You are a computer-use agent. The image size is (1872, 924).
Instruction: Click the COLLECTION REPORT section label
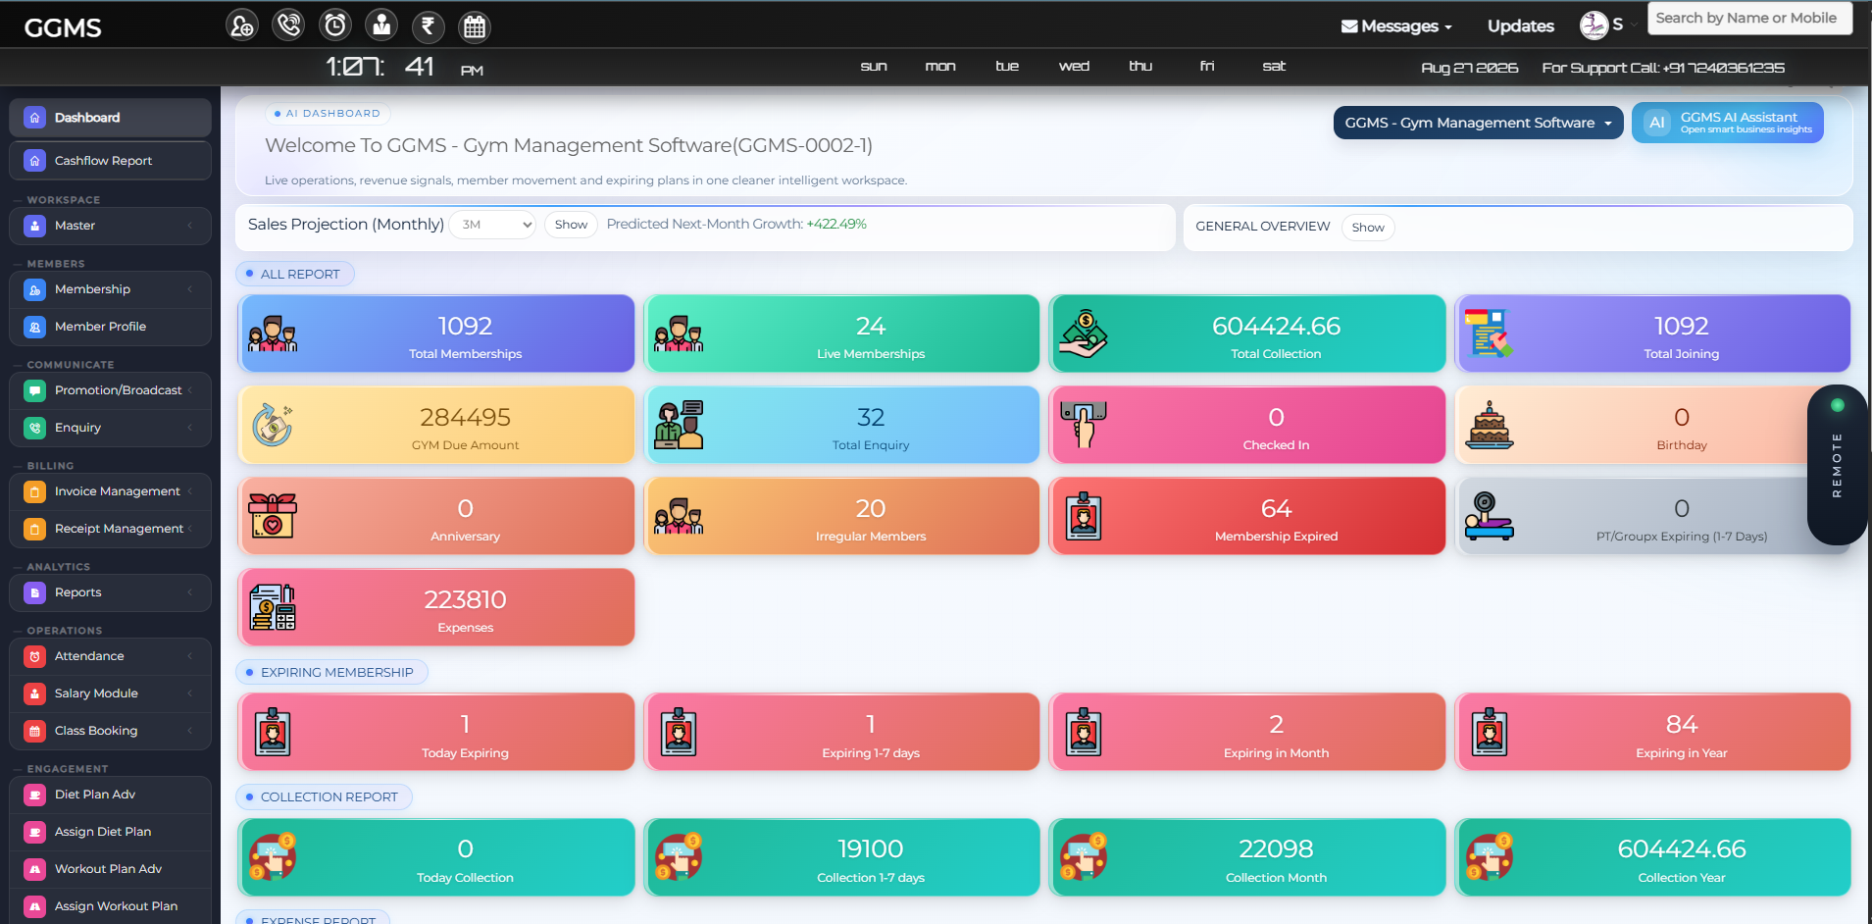click(x=324, y=796)
